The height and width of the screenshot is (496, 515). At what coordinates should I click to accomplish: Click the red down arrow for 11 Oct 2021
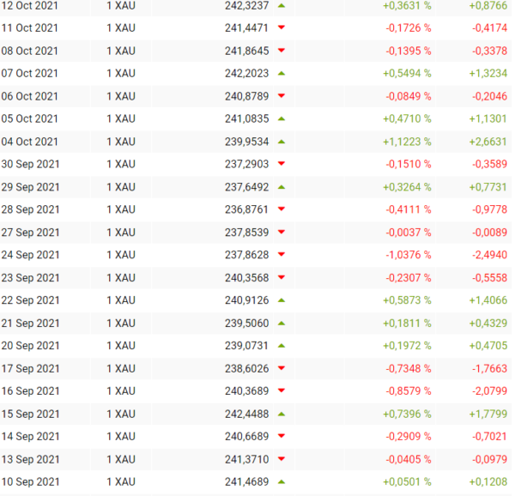282,27
